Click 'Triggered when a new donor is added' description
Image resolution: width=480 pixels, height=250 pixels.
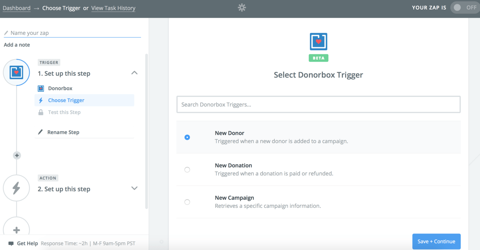coord(281,141)
